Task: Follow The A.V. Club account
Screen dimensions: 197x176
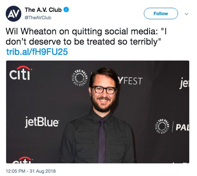Action: 161,14
